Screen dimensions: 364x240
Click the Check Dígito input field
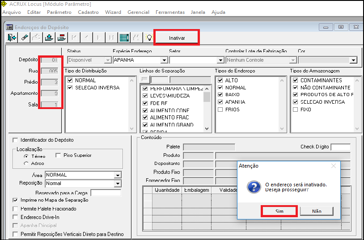[341, 147]
